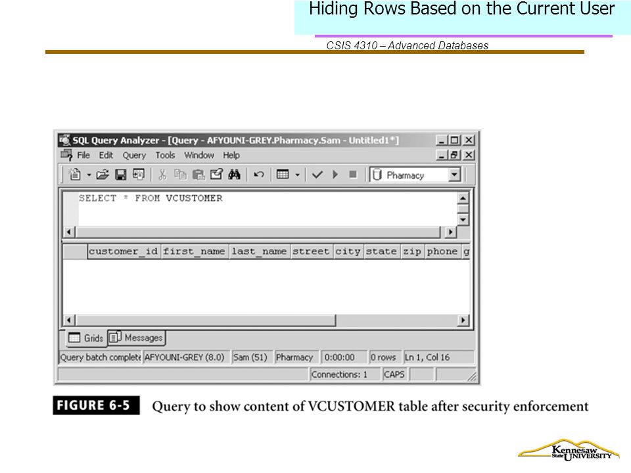
Task: Click the Open file folder icon
Action: pos(103,175)
